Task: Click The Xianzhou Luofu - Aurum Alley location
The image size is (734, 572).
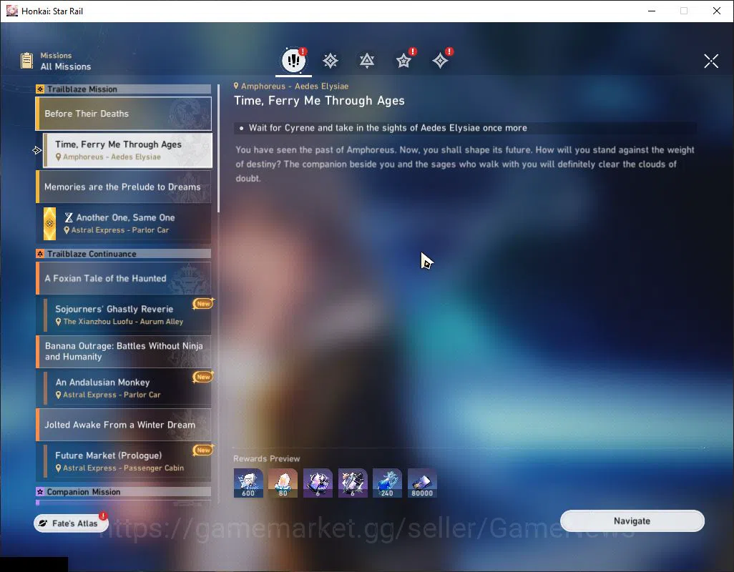Action: coord(123,321)
